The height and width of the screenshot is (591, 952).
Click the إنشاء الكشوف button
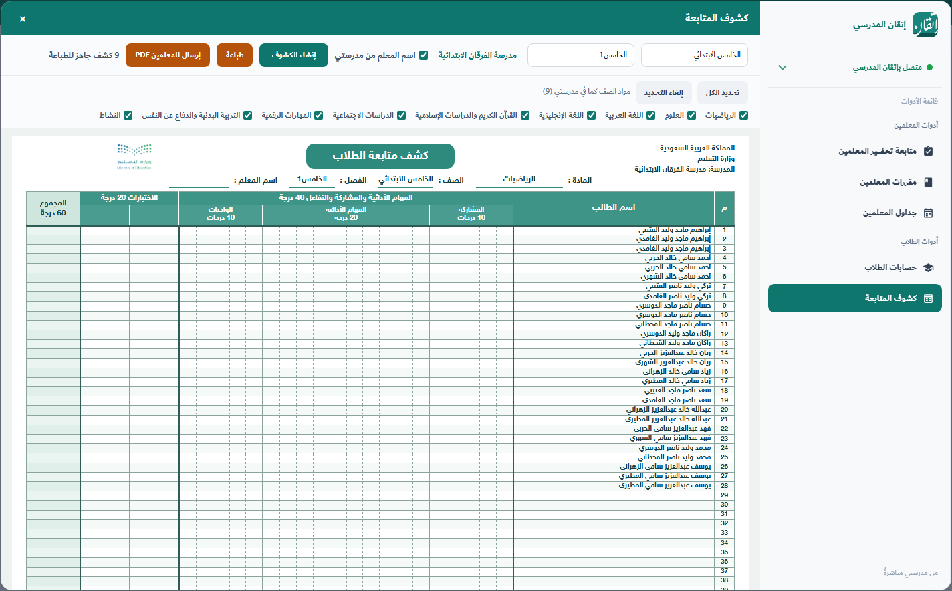click(293, 55)
